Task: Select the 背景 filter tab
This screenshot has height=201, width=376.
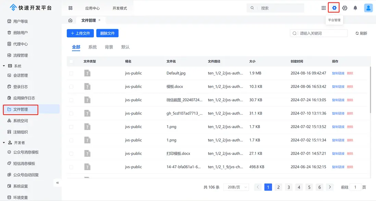Action: click(x=109, y=47)
